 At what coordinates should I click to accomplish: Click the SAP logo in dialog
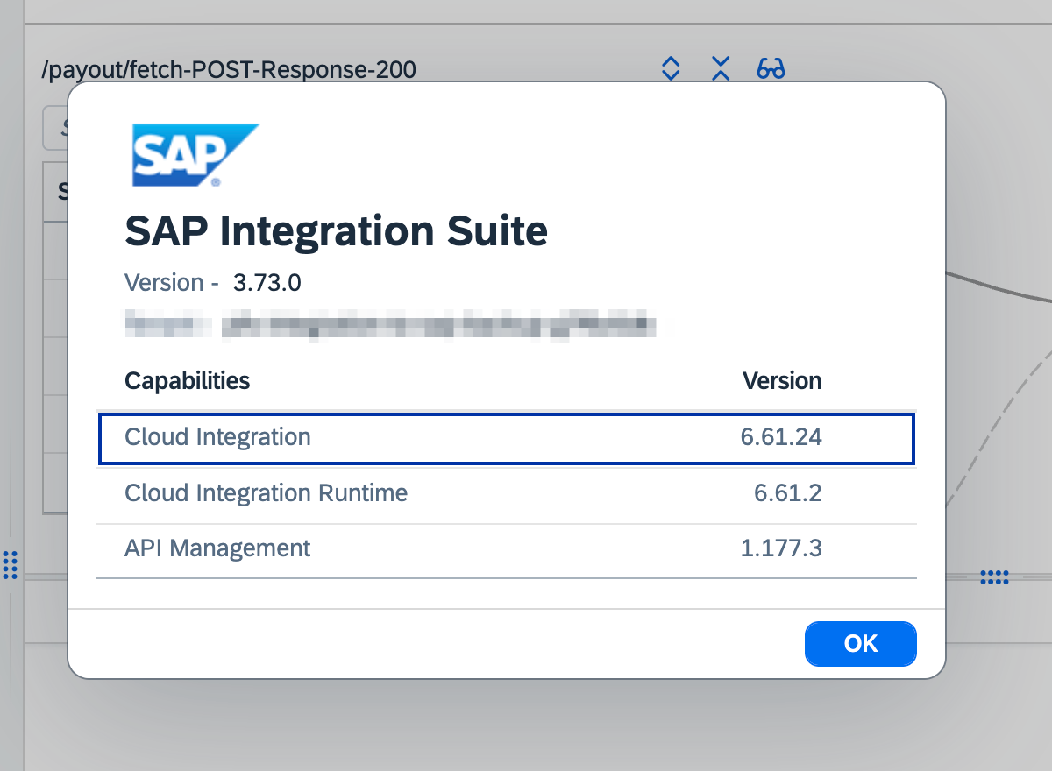pyautogui.click(x=195, y=155)
